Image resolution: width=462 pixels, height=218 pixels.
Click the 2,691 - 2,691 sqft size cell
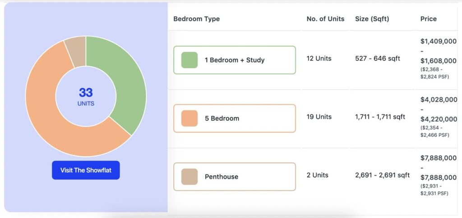tap(382, 175)
